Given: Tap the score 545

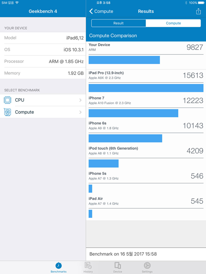Looking at the screenshot, I should 197,201.
